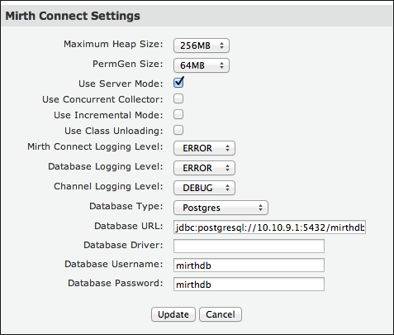Viewport: 394px width, 335px height.
Task: Click the Update button
Action: point(173,314)
